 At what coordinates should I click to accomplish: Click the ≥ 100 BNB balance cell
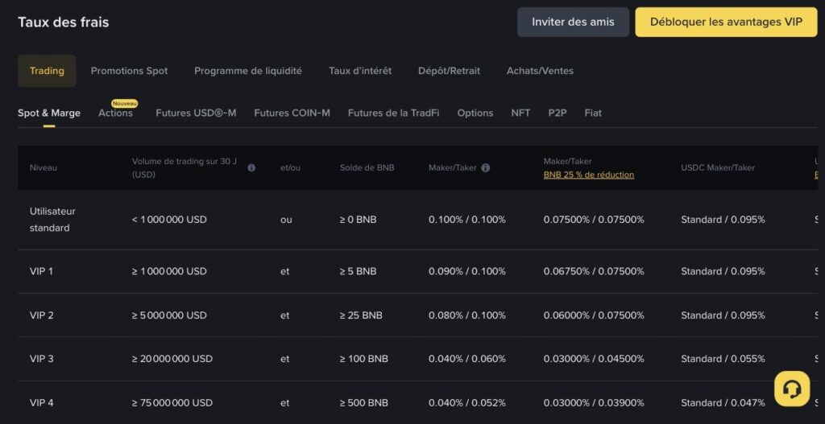point(364,359)
